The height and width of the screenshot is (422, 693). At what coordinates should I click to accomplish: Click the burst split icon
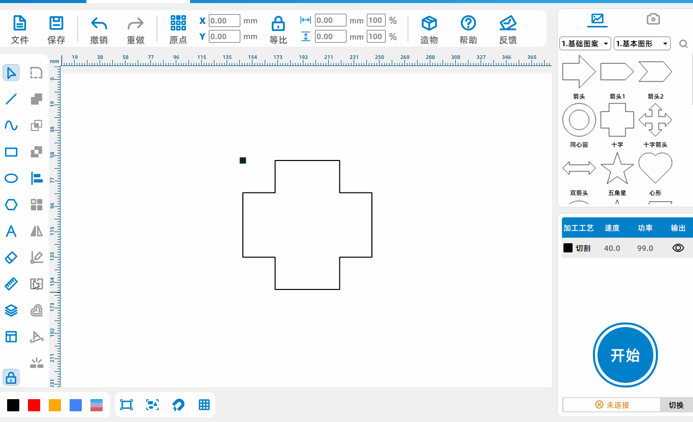click(x=36, y=363)
